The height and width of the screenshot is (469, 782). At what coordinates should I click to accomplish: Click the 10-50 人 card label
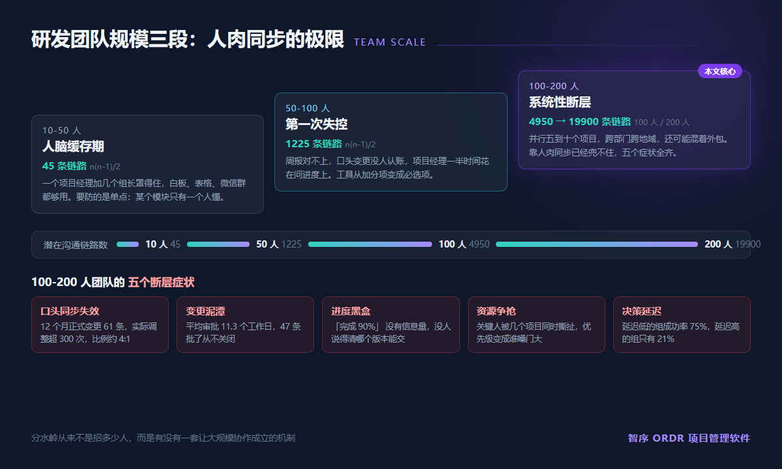tap(62, 130)
